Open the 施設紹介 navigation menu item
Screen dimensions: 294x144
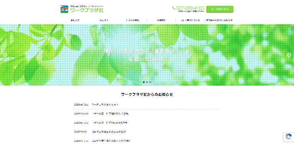[161, 20]
